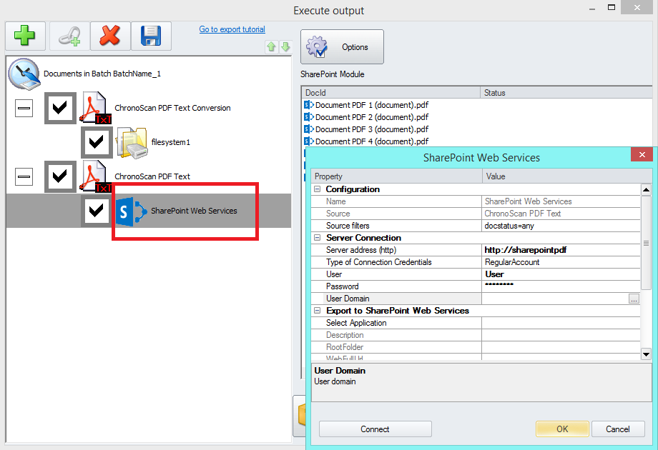Screen dimensions: 658x450
Task: Uncheck the SharePoint Web Services checkbox
Action: coord(97,211)
